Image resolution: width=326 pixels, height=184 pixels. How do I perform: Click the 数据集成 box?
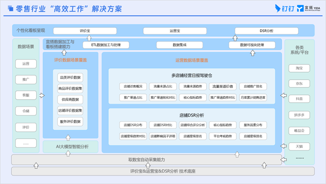pyautogui.click(x=180, y=45)
